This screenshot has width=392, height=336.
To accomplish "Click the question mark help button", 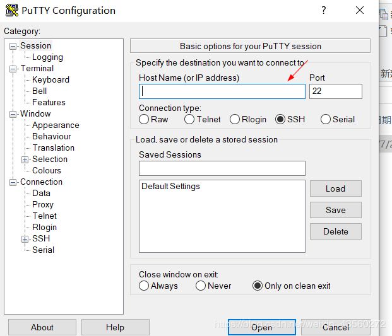I will click(x=323, y=10).
